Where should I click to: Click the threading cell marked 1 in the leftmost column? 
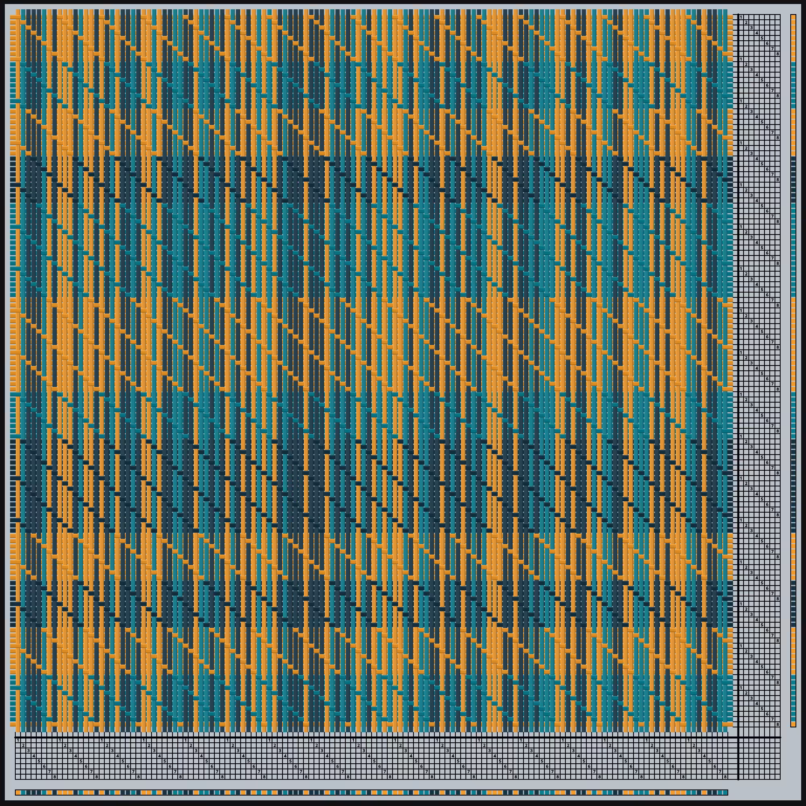pyautogui.click(x=18, y=740)
